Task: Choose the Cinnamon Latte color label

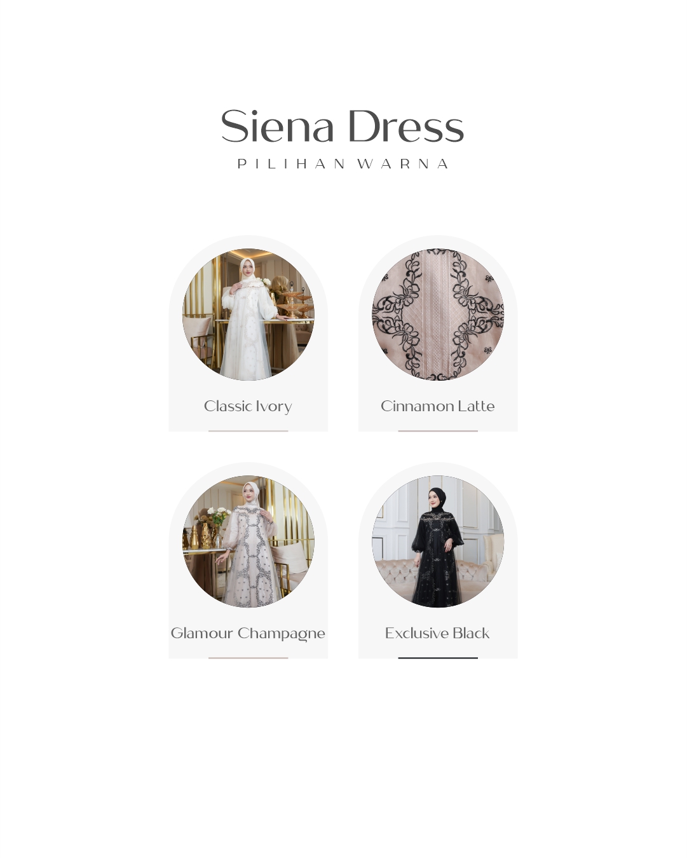Action: pyautogui.click(x=438, y=406)
